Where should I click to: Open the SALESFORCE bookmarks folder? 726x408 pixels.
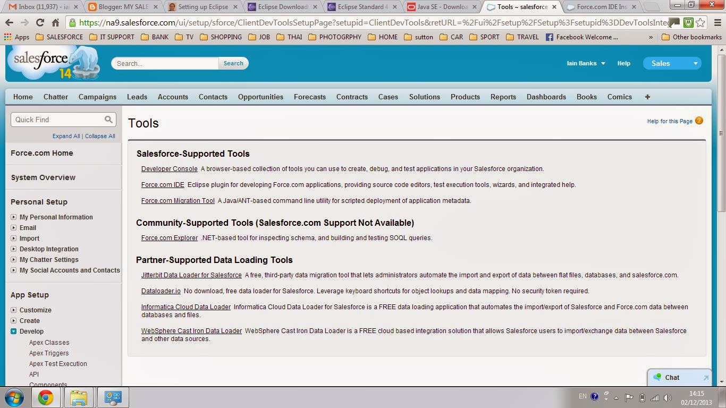click(59, 37)
